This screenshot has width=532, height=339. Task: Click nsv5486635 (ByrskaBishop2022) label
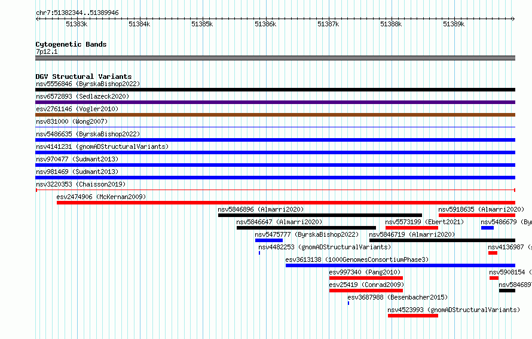tap(88, 134)
